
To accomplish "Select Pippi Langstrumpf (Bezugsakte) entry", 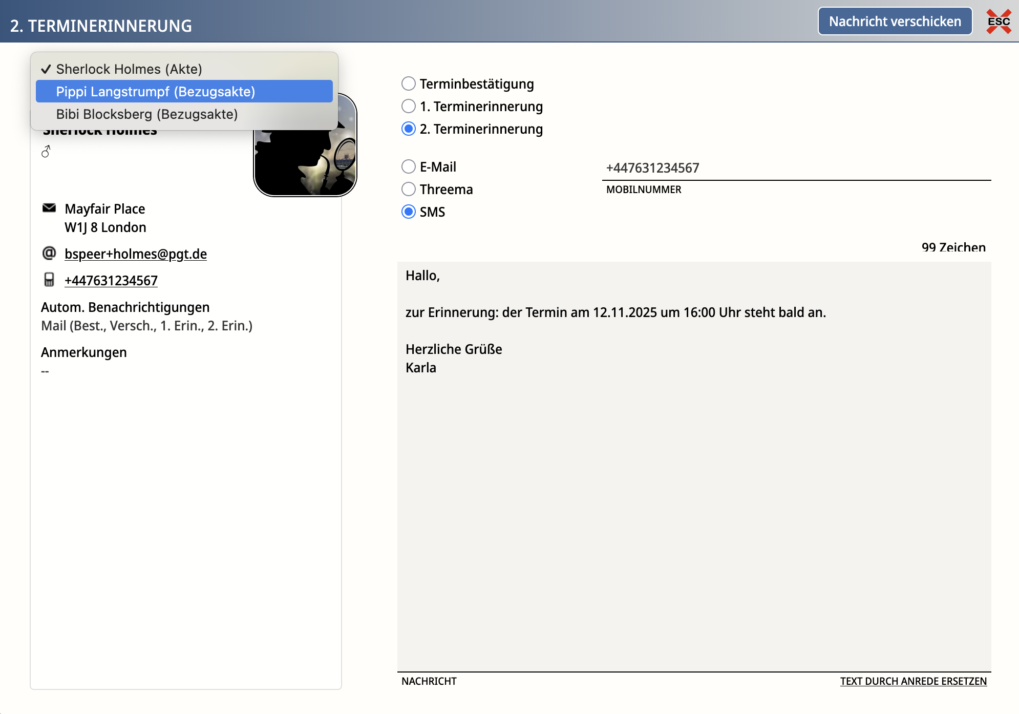I will (x=156, y=92).
